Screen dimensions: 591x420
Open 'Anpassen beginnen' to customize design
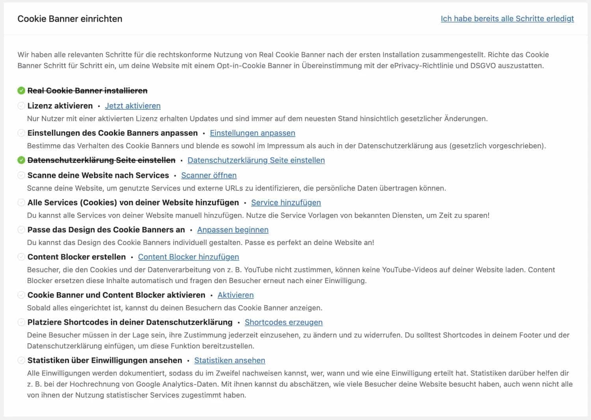click(233, 230)
